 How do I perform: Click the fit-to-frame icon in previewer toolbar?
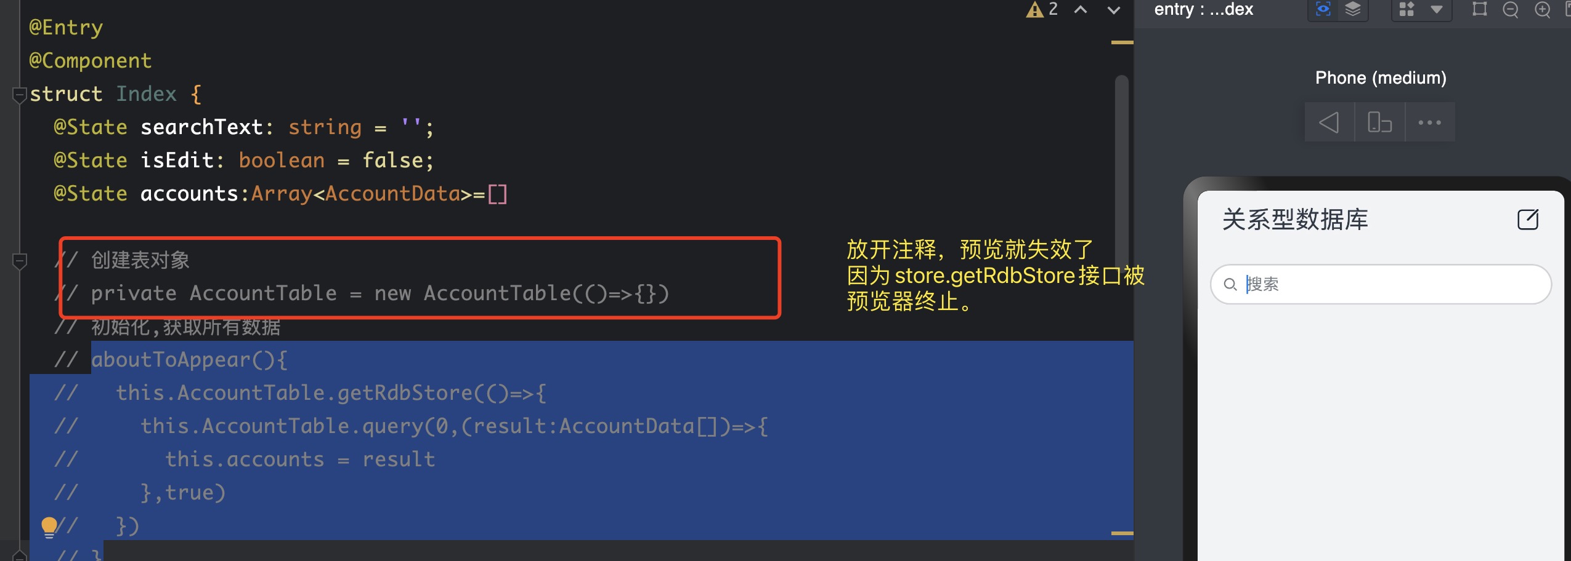click(1479, 9)
